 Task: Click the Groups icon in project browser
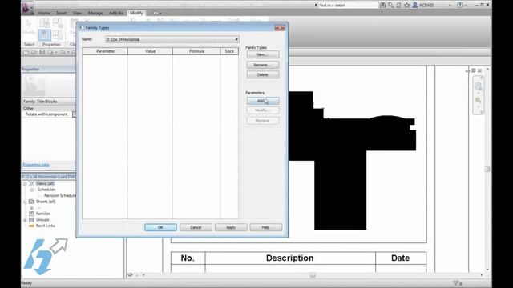[x=32, y=219]
